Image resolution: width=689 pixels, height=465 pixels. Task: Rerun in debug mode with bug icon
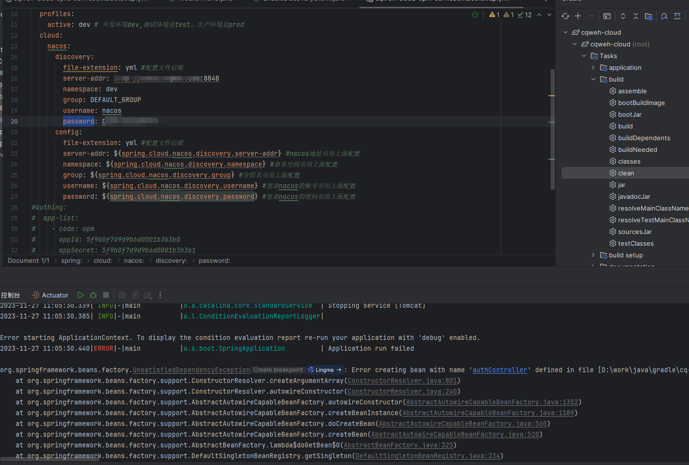coord(93,295)
